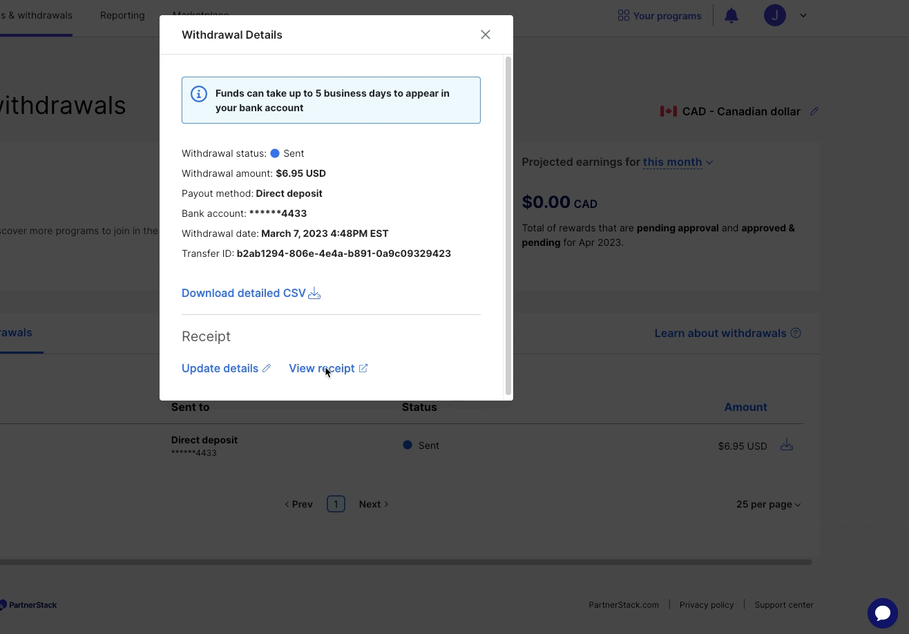Close the Withdrawal Details dialog
This screenshot has height=634, width=909.
click(486, 35)
